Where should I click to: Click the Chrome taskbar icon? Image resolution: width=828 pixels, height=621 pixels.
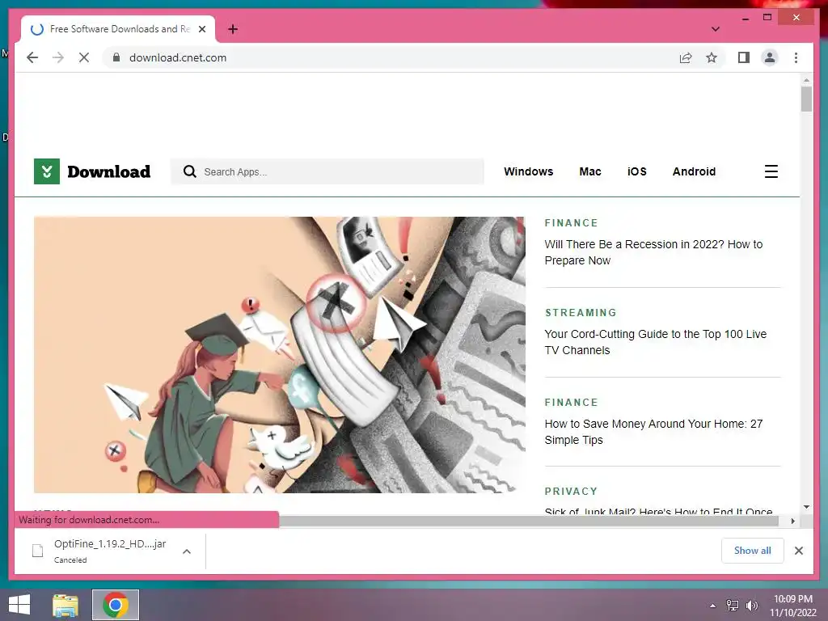[116, 605]
